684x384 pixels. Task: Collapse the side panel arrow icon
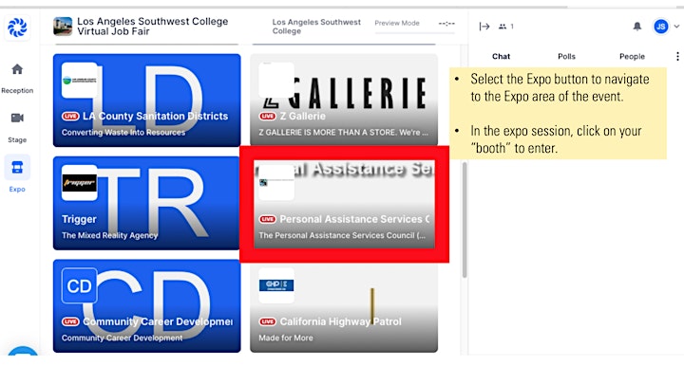[x=484, y=27]
